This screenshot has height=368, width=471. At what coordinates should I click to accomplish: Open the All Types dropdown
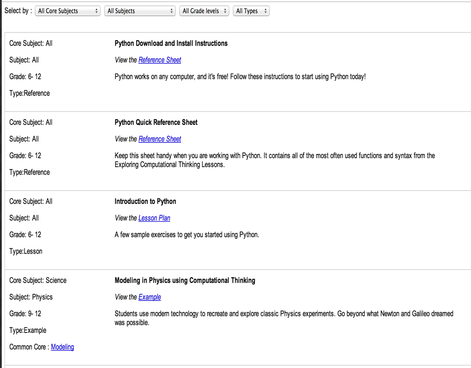[x=251, y=11]
